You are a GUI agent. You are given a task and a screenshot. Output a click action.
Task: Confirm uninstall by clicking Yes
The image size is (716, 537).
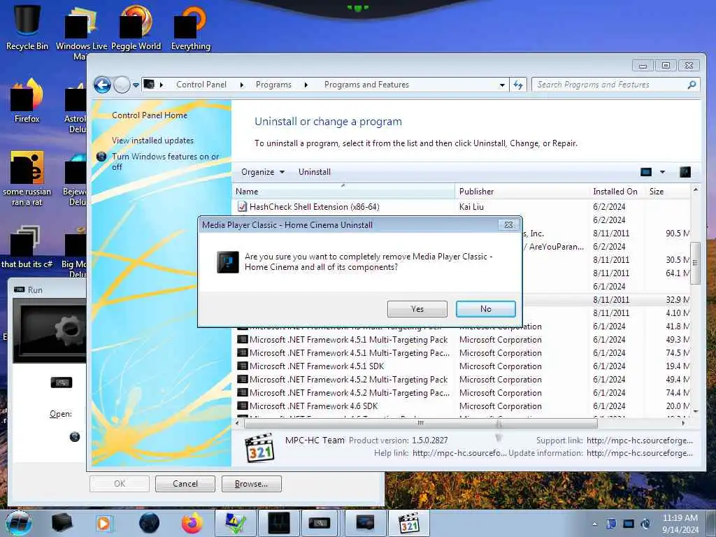[417, 309]
